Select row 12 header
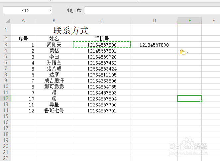220x161 pixels. click(x=6, y=98)
